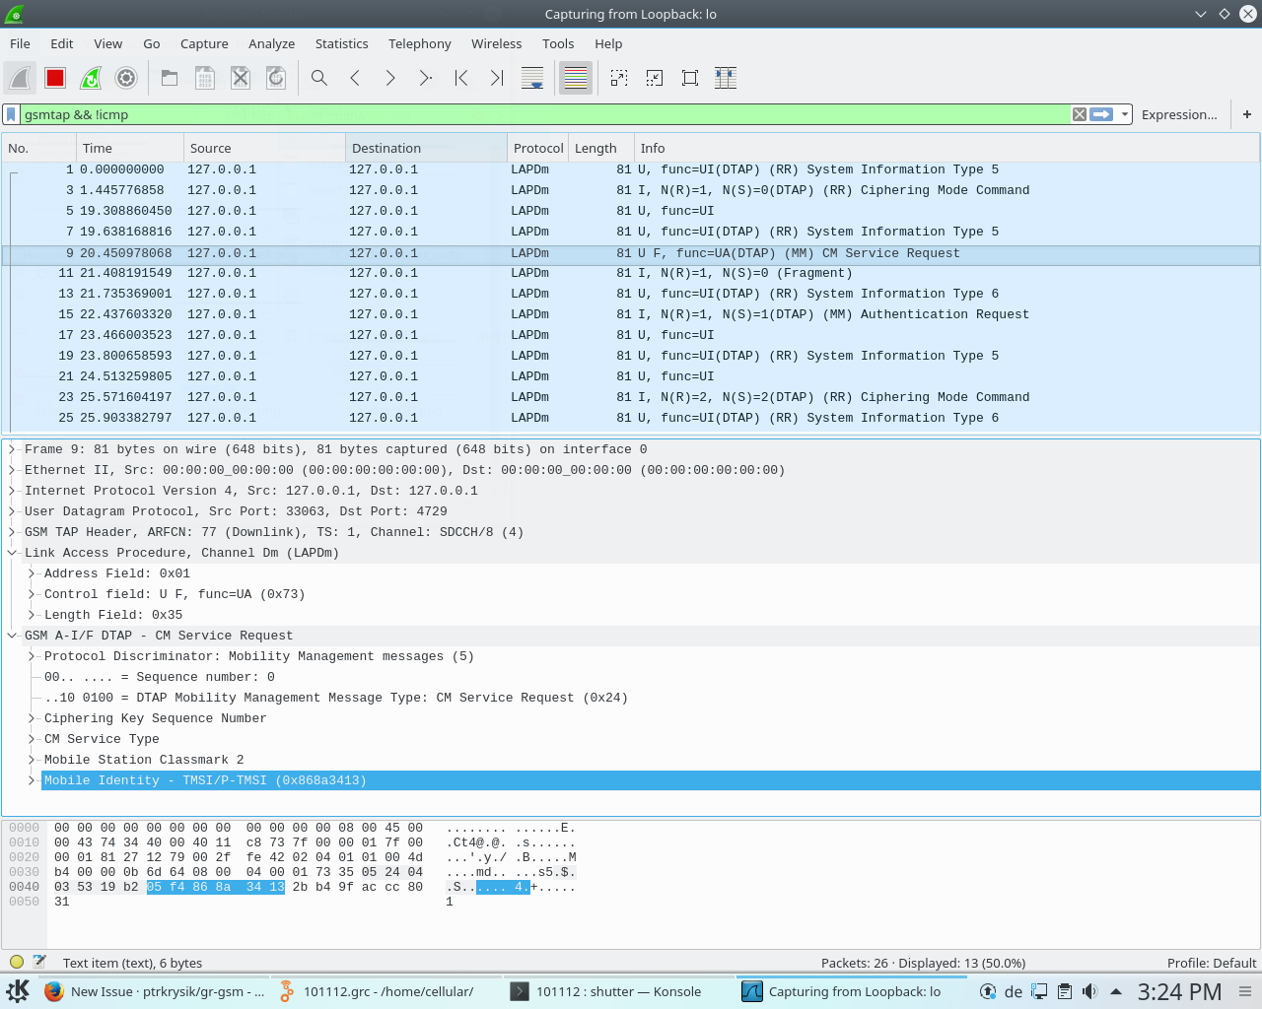Open capture options with the gear icon

[125, 77]
